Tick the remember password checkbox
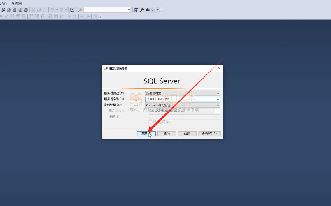 coord(150,122)
